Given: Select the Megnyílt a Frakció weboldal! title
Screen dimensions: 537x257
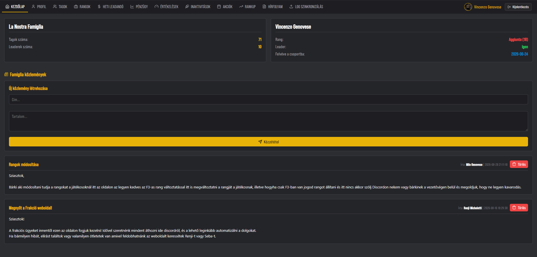Looking at the screenshot, I should [31, 208].
